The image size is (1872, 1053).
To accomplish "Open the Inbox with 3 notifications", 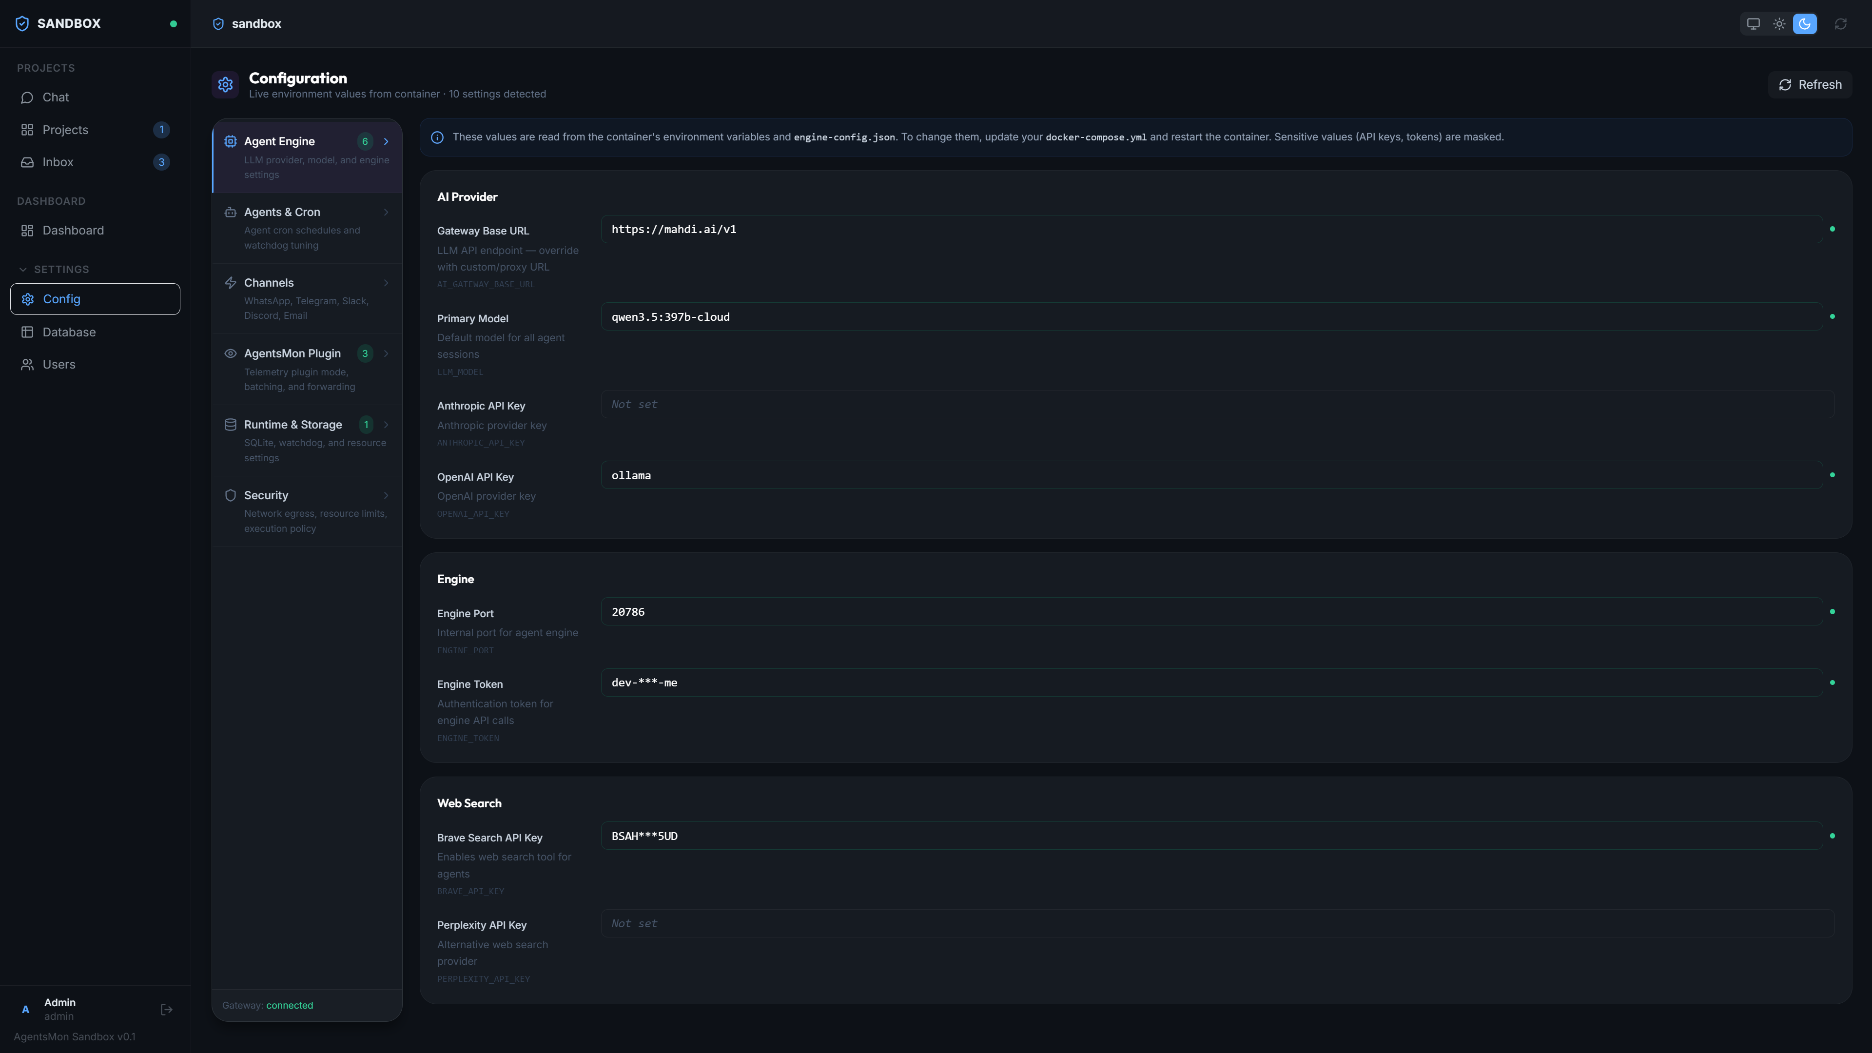I will pyautogui.click(x=58, y=162).
